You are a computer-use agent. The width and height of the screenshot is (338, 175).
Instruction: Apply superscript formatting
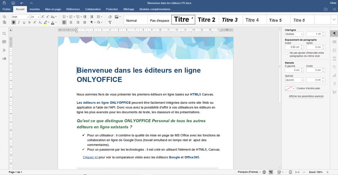click(35, 22)
